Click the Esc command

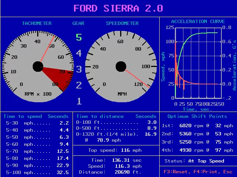[228, 172]
